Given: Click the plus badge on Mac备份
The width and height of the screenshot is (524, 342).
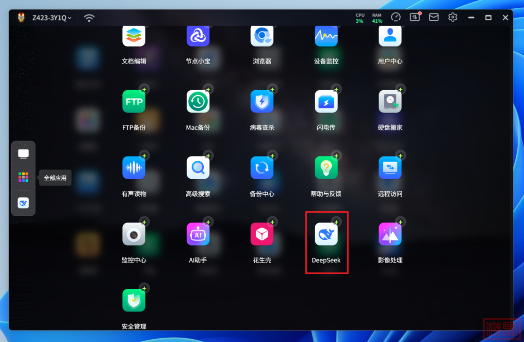Looking at the screenshot, I should tap(208, 90).
